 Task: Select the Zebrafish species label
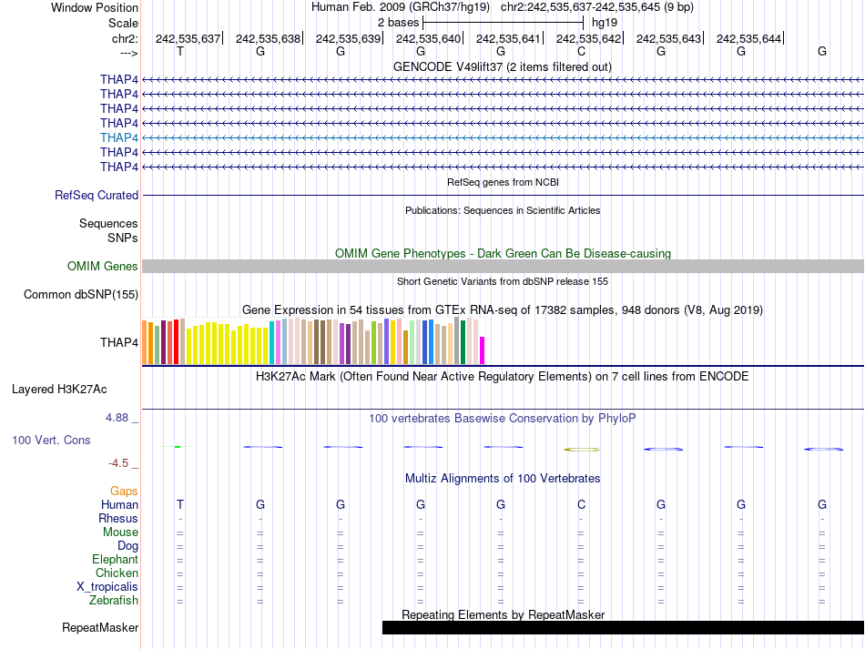pos(114,601)
